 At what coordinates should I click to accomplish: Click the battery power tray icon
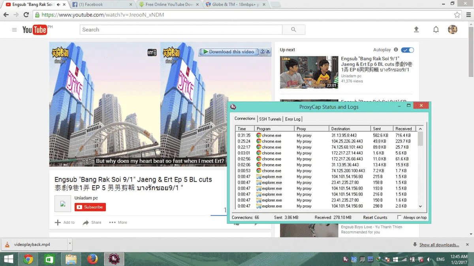coord(412,259)
